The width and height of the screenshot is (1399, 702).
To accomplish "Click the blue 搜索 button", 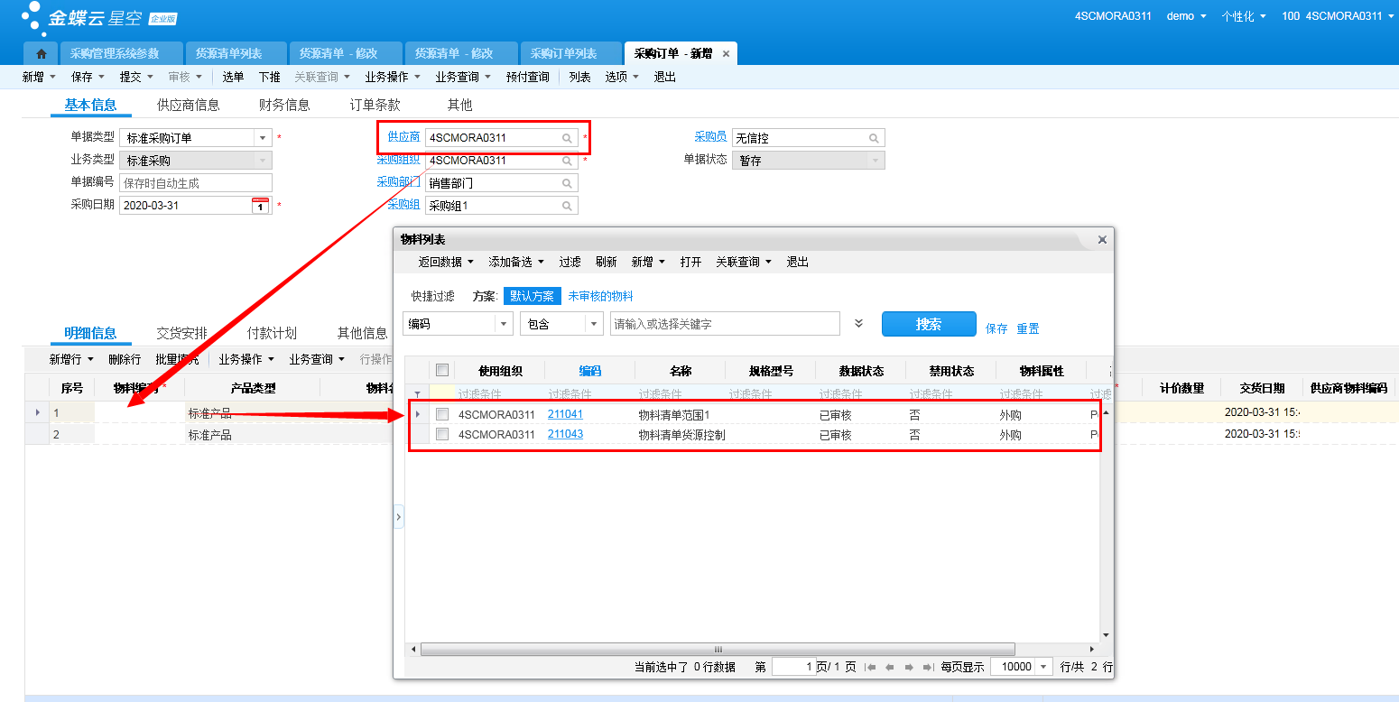I will (x=929, y=324).
